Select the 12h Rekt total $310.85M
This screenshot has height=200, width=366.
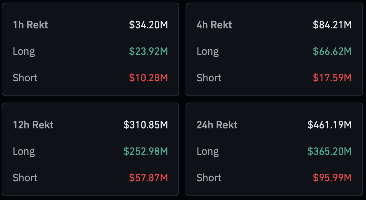coord(146,125)
